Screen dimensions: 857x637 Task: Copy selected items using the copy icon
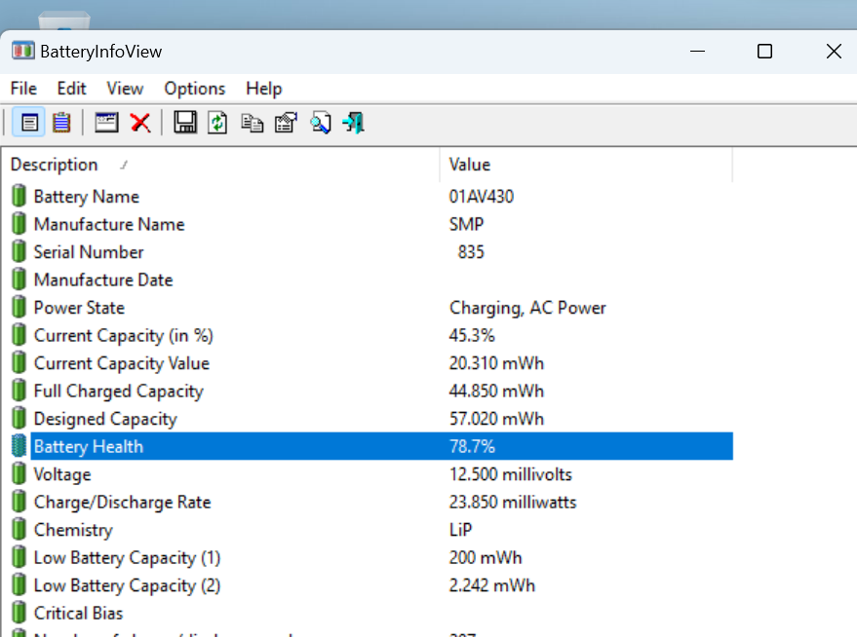coord(252,123)
